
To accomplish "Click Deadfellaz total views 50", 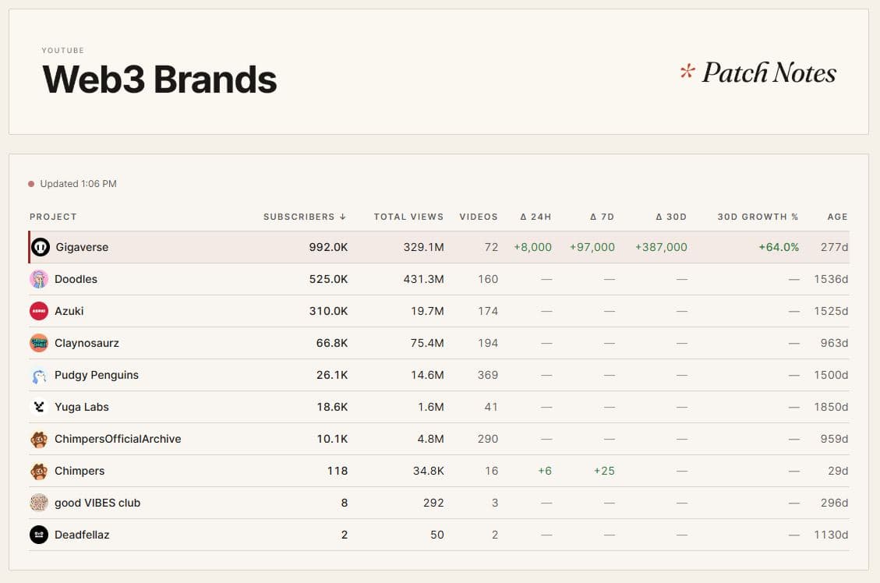I will click(437, 535).
